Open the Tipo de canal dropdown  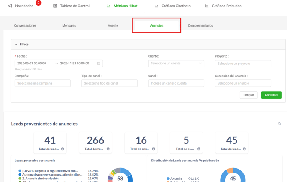pos(109,83)
